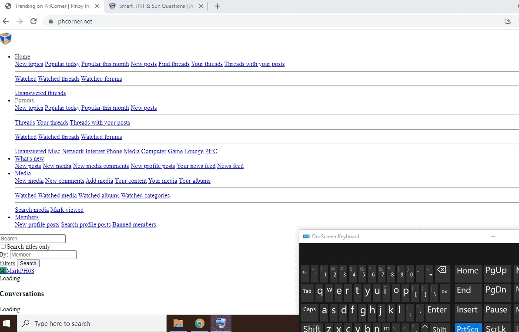Click the PgDn key on On-Screen Keyboard
519x332 pixels.
[496, 293]
